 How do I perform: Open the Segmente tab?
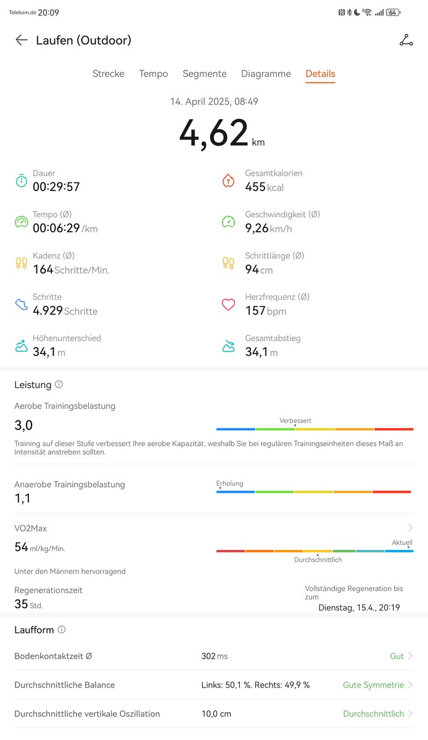click(204, 74)
